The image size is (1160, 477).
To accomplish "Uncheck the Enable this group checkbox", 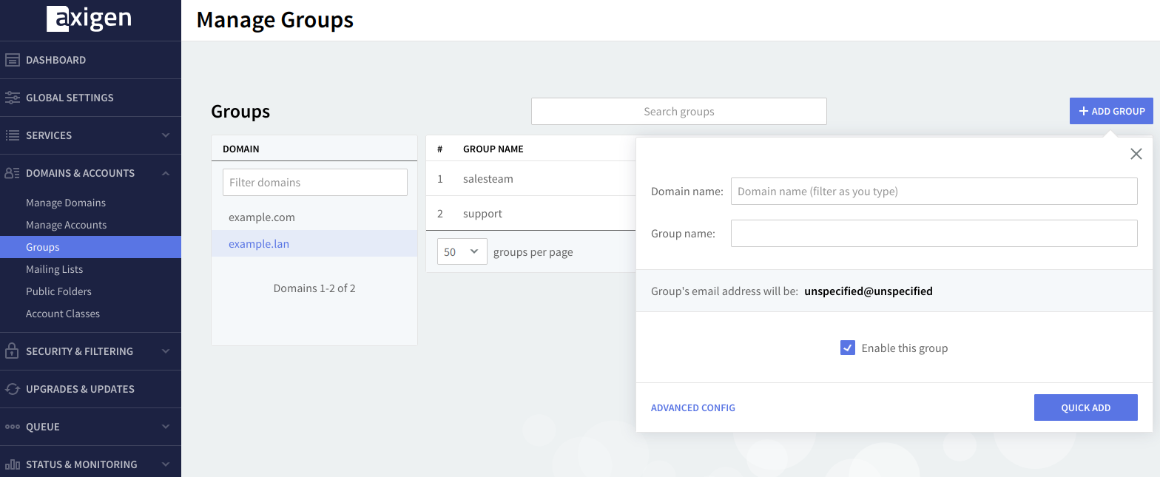I will [848, 348].
